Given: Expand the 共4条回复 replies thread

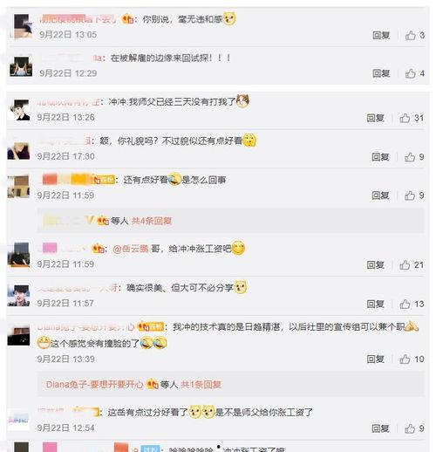Looking at the screenshot, I should click(152, 221).
